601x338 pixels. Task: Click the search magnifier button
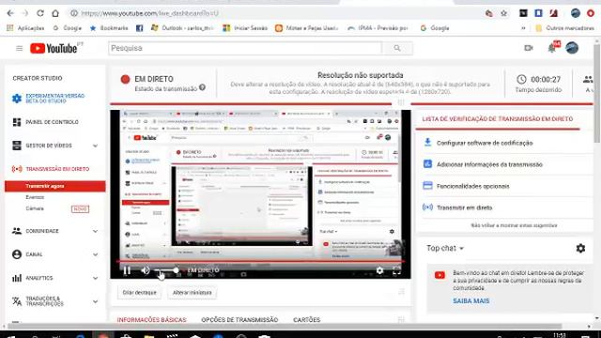[x=397, y=48]
